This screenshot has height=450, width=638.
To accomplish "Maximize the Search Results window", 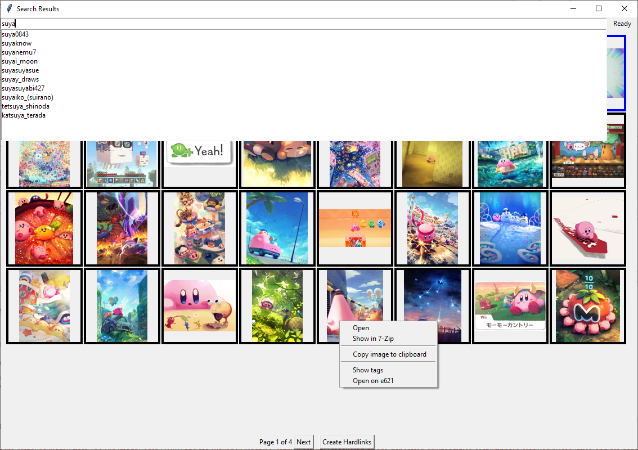I will tap(599, 8).
